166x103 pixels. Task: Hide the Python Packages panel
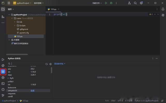157,58
